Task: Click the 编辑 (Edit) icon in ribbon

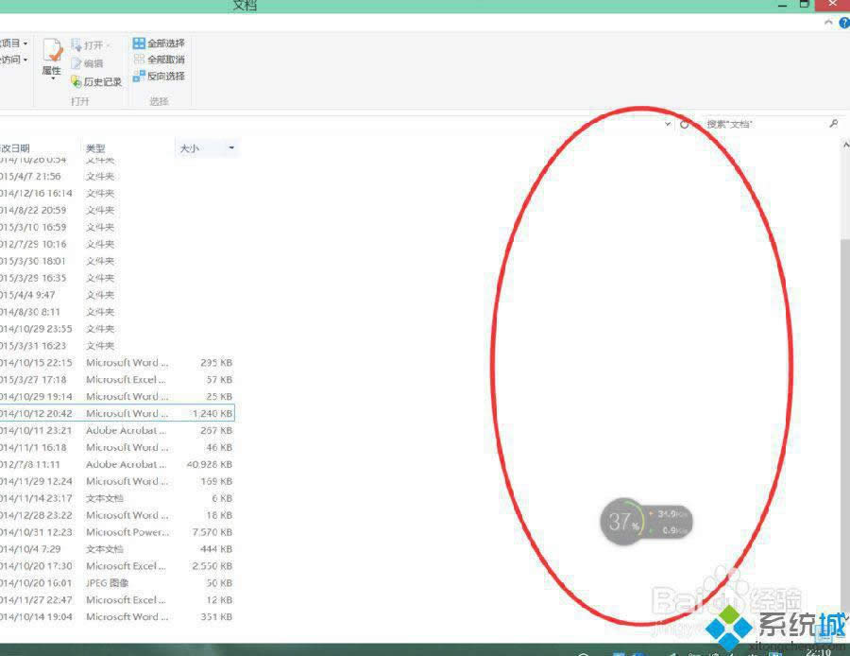Action: coord(91,62)
